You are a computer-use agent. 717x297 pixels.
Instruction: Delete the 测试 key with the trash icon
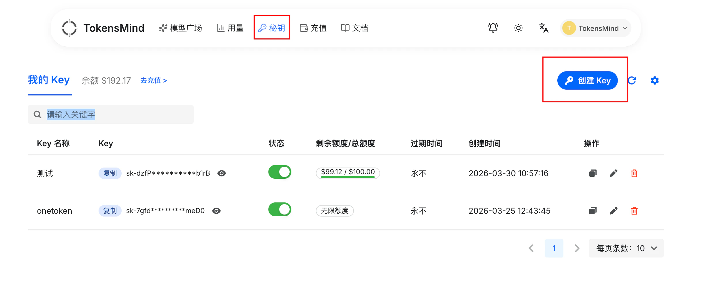point(634,173)
